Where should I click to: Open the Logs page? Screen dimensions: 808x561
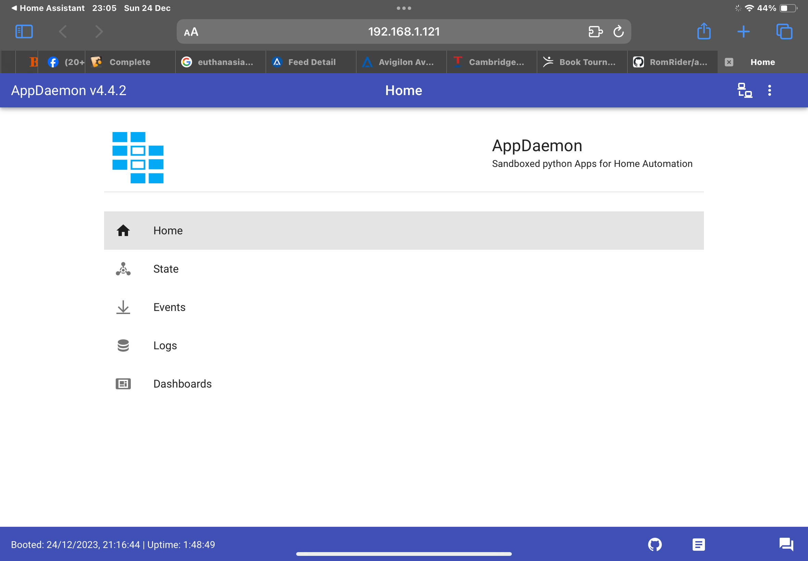click(403, 345)
